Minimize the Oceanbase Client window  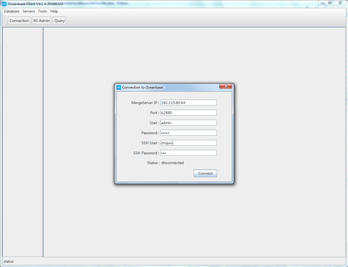[x=322, y=3]
